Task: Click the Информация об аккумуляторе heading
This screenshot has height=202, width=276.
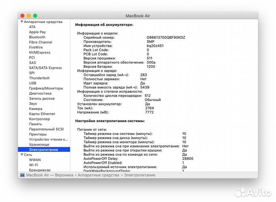Action: [x=104, y=25]
